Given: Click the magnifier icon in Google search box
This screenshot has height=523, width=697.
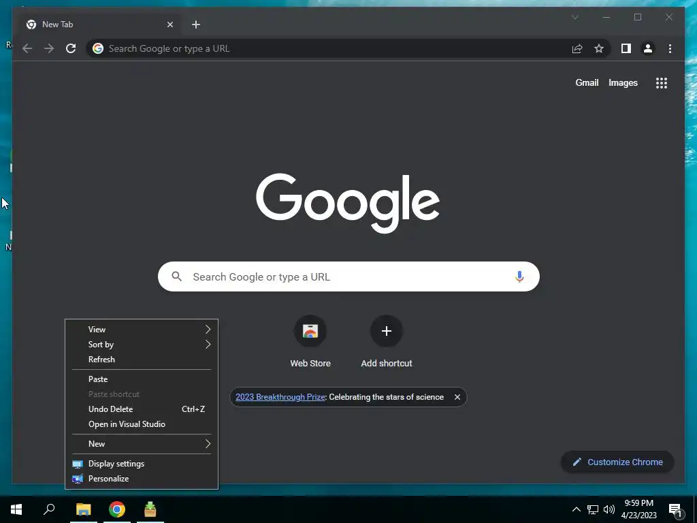Looking at the screenshot, I should coord(176,276).
